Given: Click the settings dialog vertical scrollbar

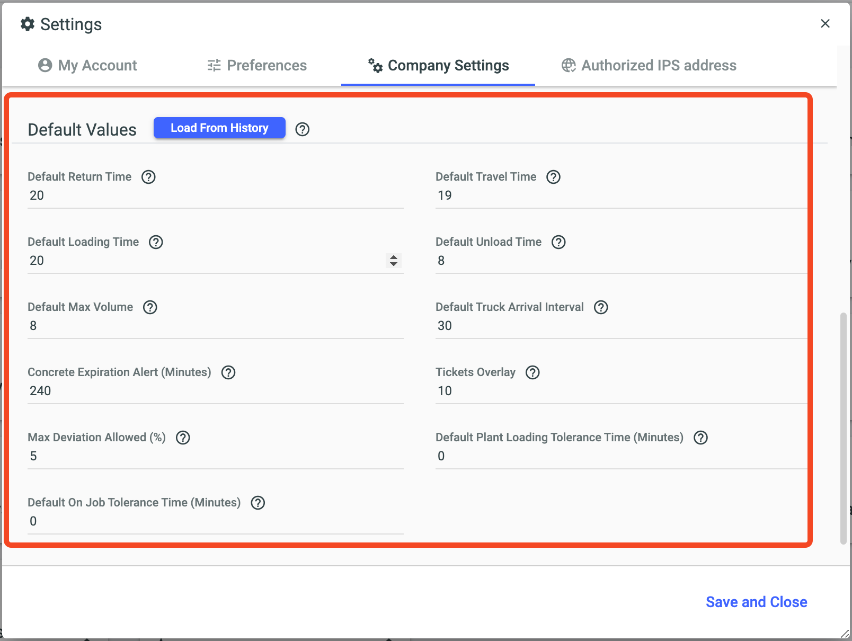Looking at the screenshot, I should coord(843,428).
